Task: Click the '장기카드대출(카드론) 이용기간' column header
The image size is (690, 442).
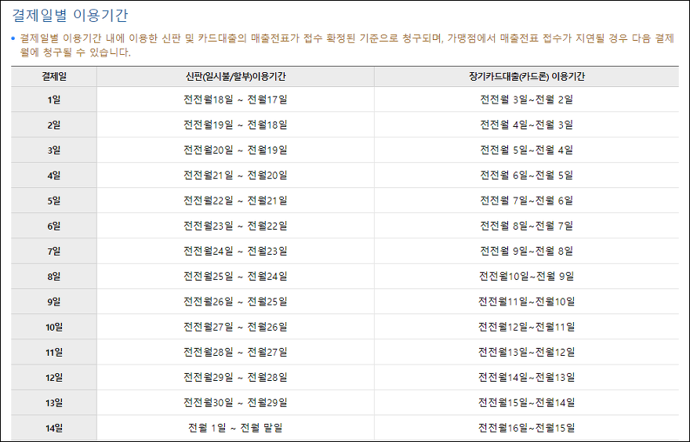Action: (527, 77)
